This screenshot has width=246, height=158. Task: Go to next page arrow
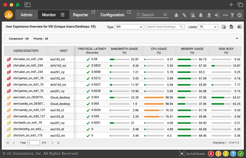pyautogui.click(x=52, y=143)
